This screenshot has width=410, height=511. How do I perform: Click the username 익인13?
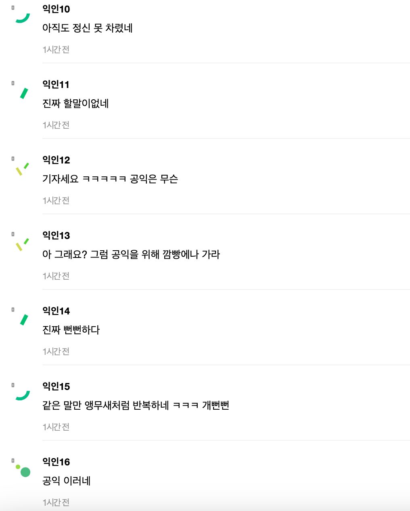[x=56, y=235]
